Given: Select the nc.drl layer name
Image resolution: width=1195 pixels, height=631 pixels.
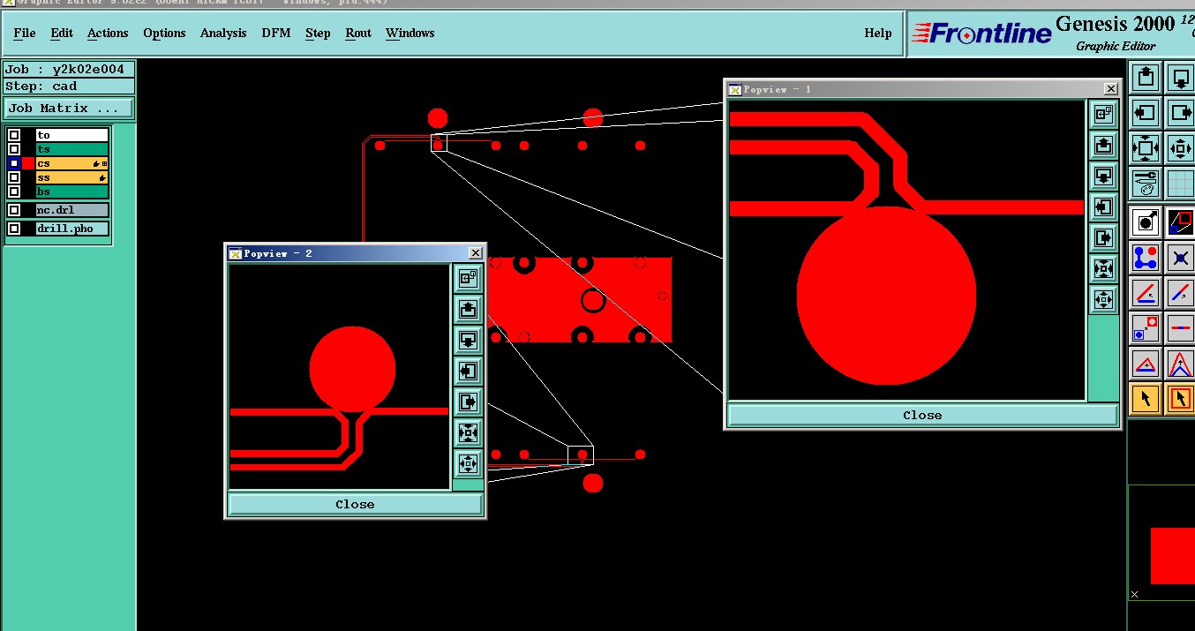Looking at the screenshot, I should pos(71,210).
